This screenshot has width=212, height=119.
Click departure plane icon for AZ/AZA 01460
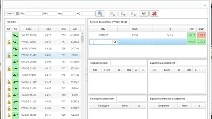tap(16, 95)
